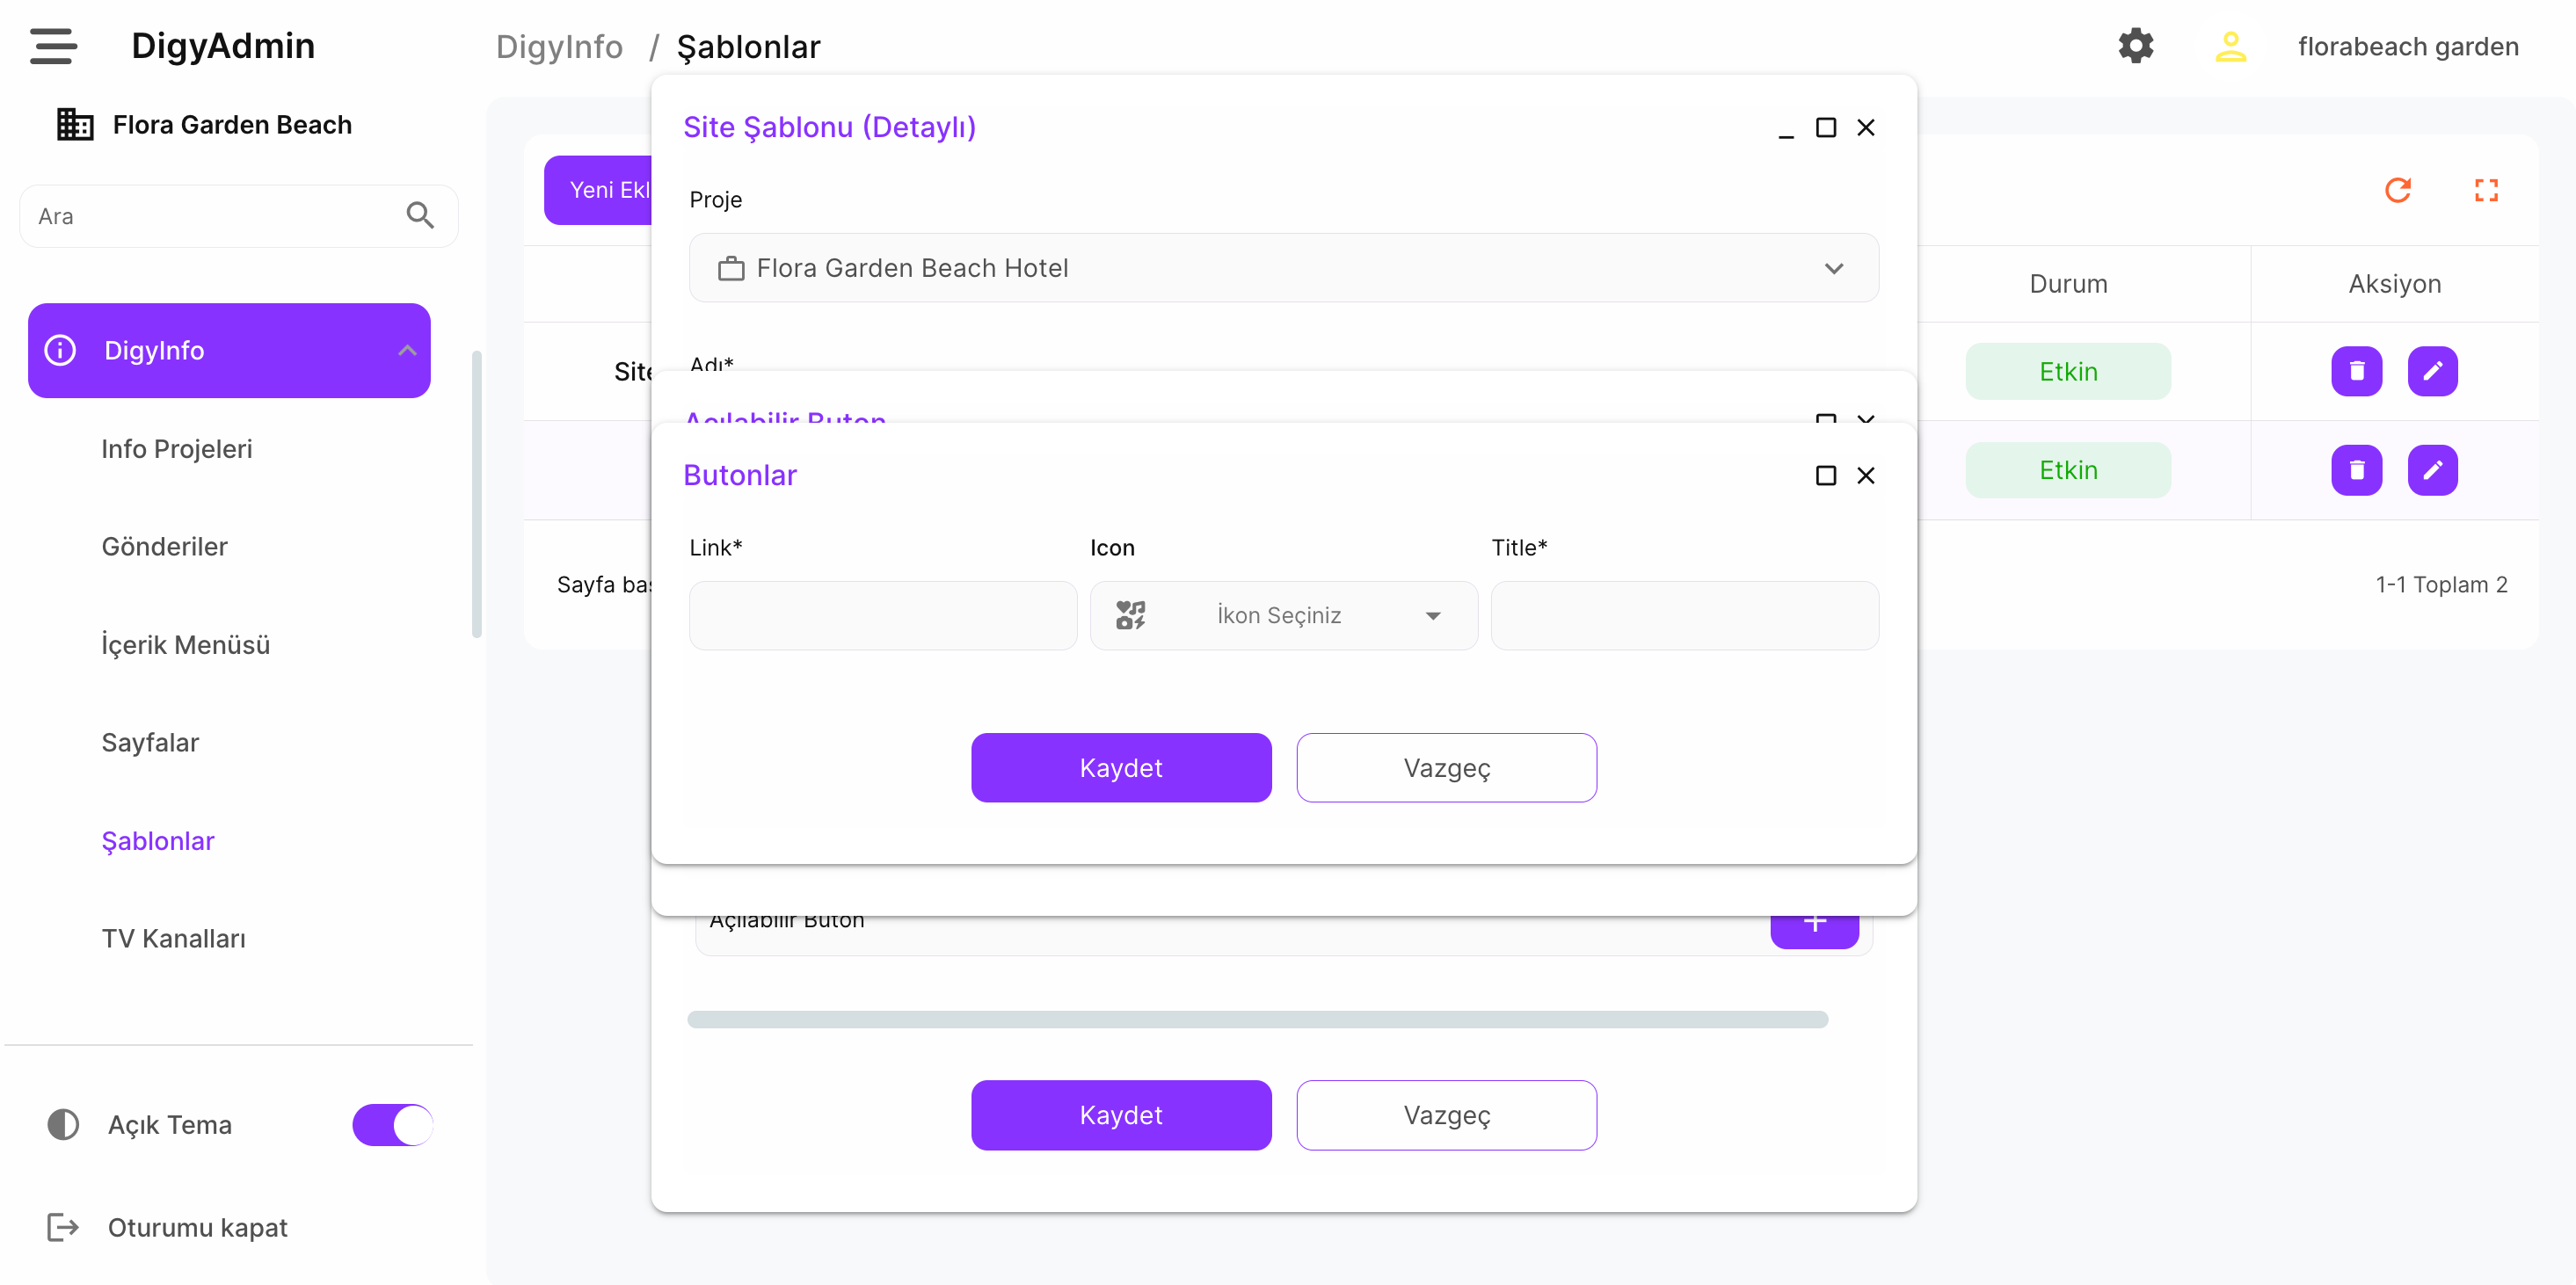
Task: Open Info Projeleri menu item
Action: 177,449
